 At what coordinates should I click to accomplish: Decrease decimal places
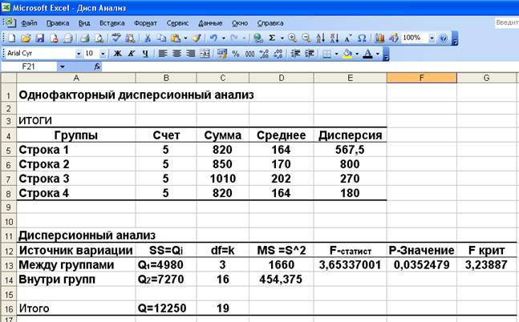[x=278, y=54]
